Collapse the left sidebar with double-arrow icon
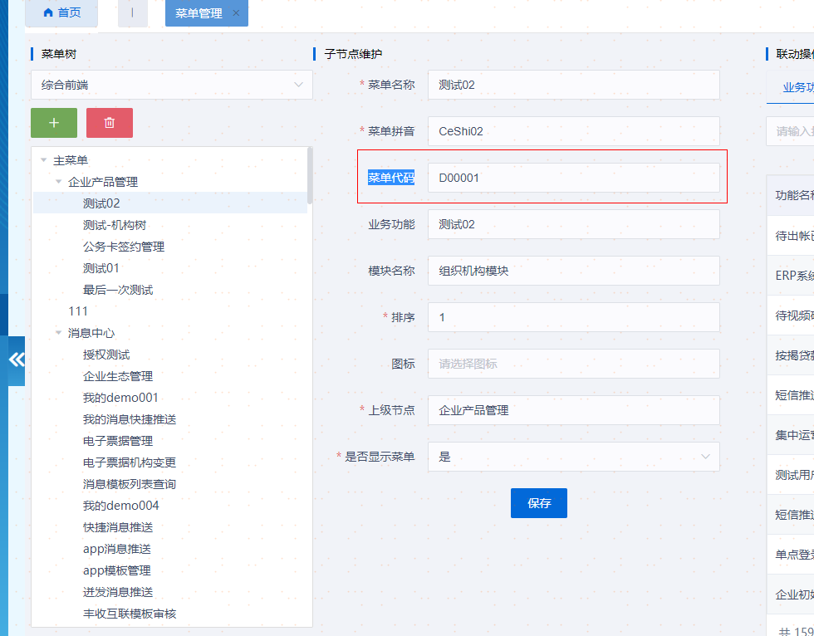 click(x=17, y=360)
